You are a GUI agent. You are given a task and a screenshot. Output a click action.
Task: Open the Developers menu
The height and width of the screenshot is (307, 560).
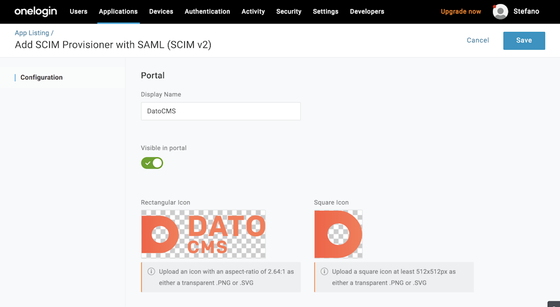(x=367, y=11)
